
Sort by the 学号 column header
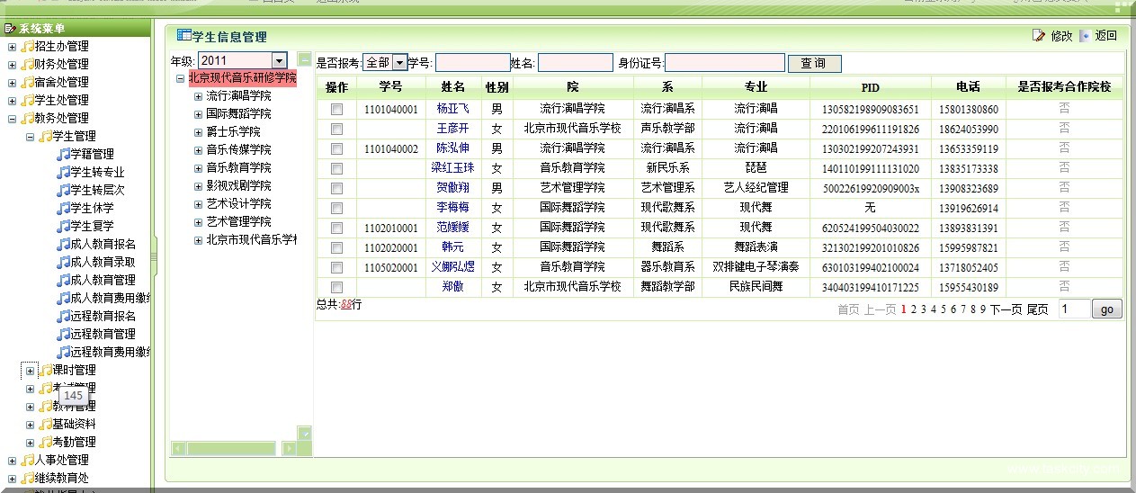(390, 87)
